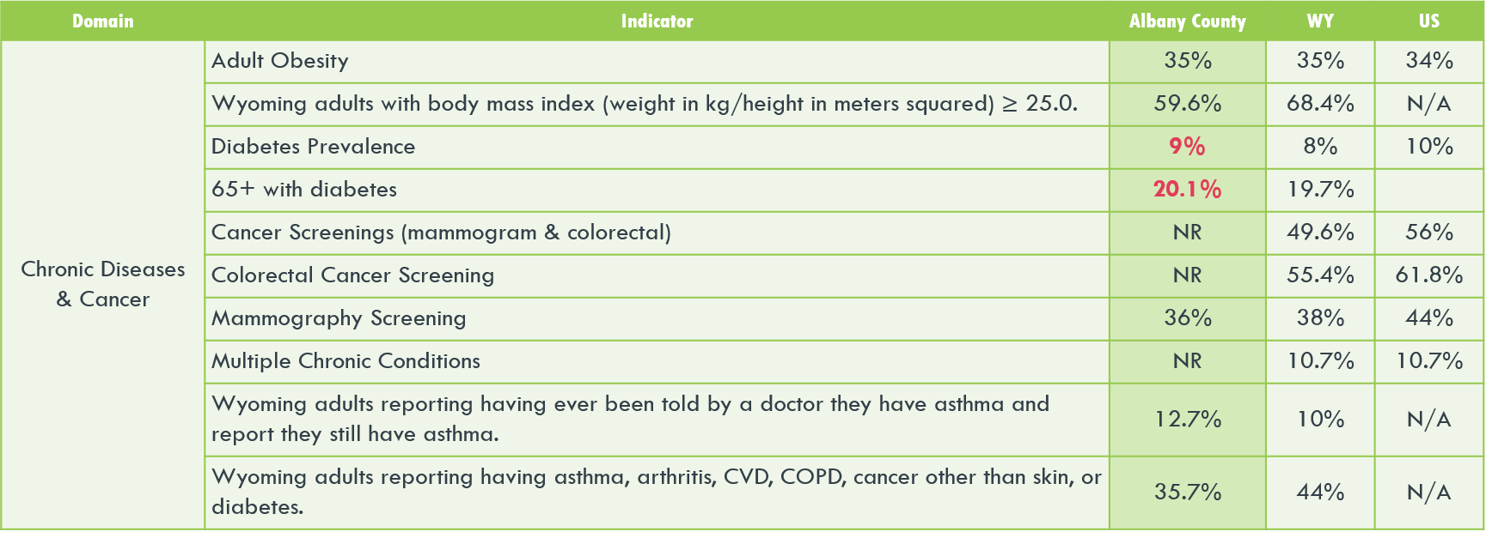Click the 12.7% asthma value for Albany
This screenshot has height=538, width=1486.
[1187, 420]
